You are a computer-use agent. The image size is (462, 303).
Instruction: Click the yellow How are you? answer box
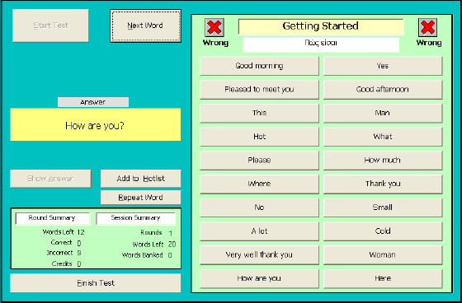pos(96,124)
